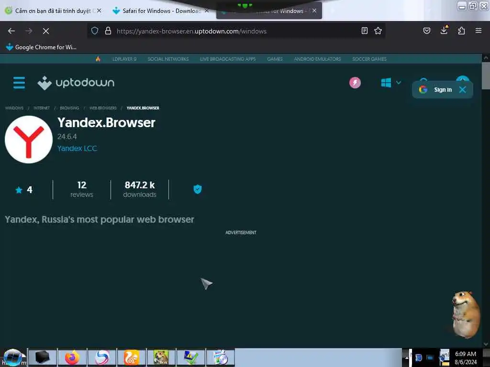
Task: Open Firefox downloads panel
Action: tap(444, 30)
